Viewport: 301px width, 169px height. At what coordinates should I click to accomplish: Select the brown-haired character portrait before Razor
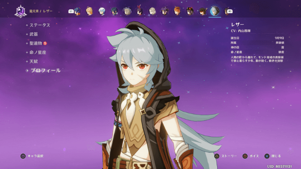click(x=202, y=11)
